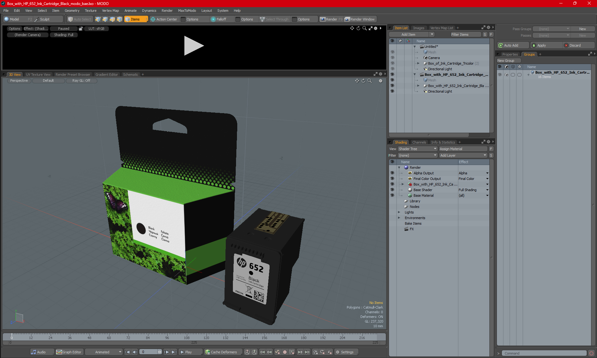Click the render preview play arrow

click(194, 46)
